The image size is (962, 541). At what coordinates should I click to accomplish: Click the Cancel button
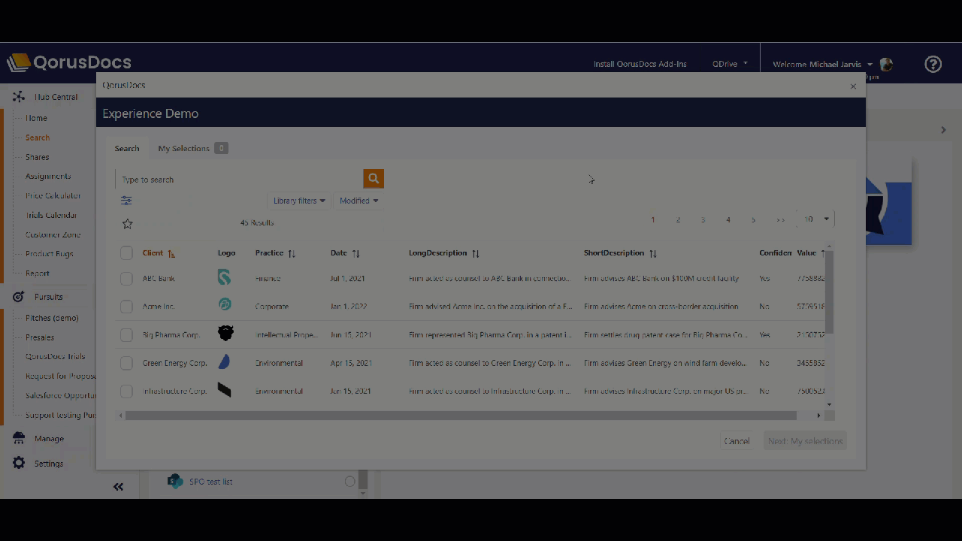point(737,441)
